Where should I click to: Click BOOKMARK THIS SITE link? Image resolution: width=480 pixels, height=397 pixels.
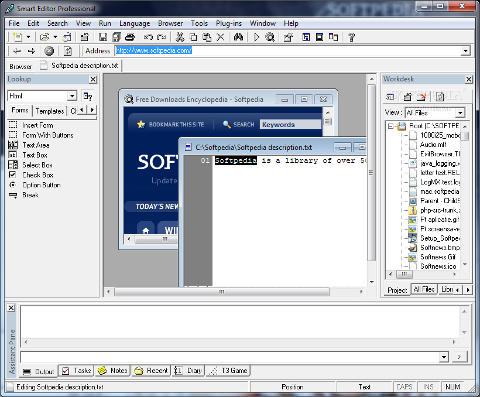tap(171, 124)
